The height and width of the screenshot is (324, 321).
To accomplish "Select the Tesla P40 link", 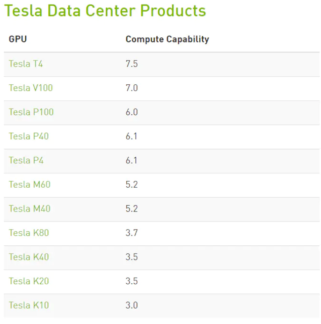I will coord(29,136).
